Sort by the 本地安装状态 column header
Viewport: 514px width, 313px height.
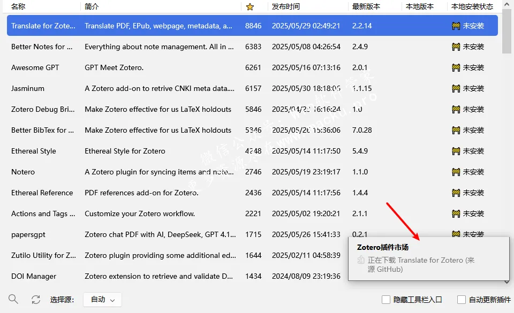coord(472,6)
